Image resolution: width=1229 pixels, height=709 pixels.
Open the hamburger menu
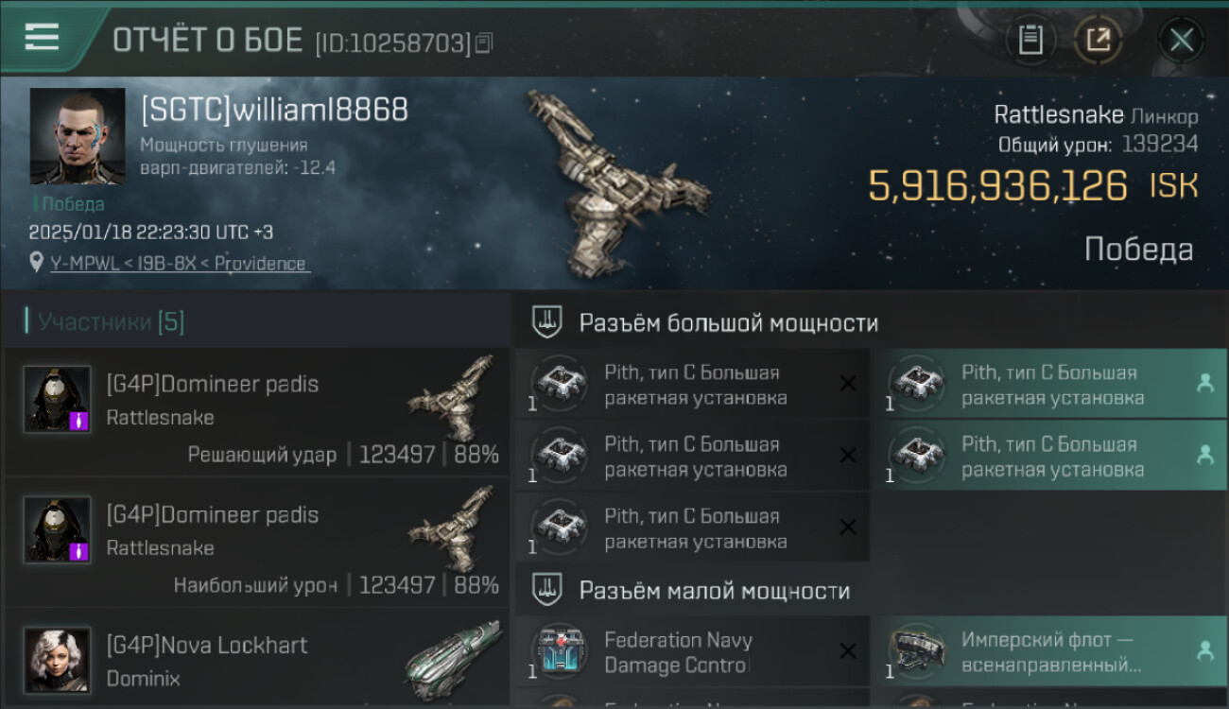tap(42, 37)
